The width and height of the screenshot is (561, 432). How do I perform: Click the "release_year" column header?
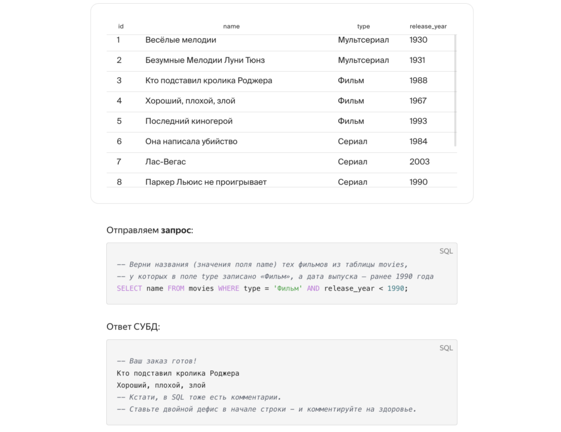pos(428,26)
